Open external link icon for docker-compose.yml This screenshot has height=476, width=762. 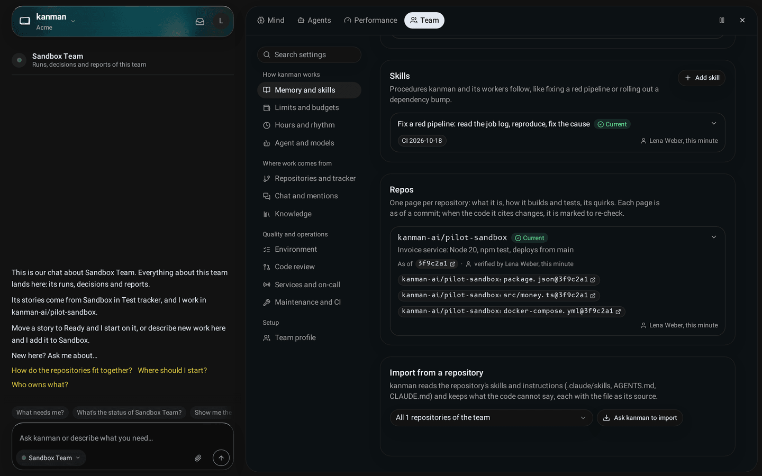coord(618,312)
